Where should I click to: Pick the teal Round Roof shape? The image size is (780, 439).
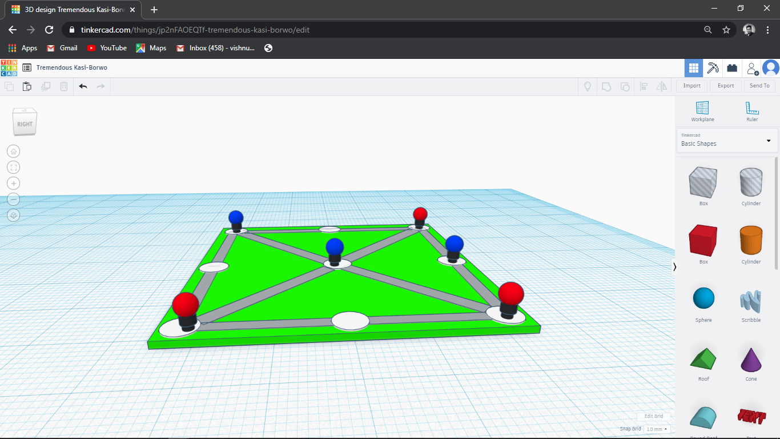pos(703,417)
